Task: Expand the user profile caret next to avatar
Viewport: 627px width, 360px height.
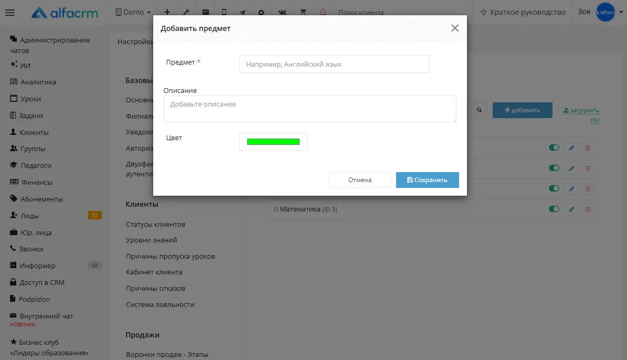Action: click(x=621, y=12)
